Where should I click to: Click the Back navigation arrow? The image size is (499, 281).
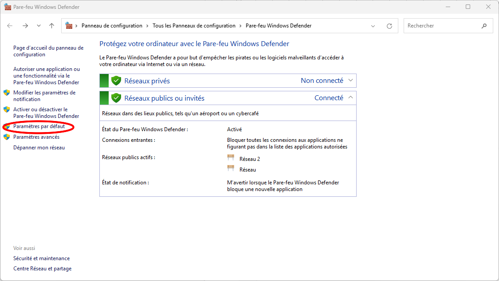pos(10,26)
